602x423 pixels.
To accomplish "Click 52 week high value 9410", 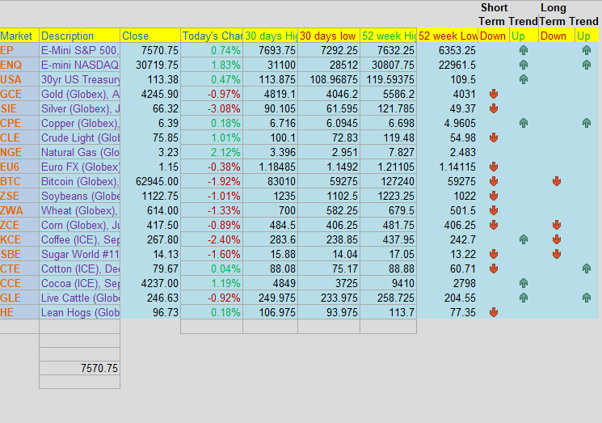I will click(388, 283).
